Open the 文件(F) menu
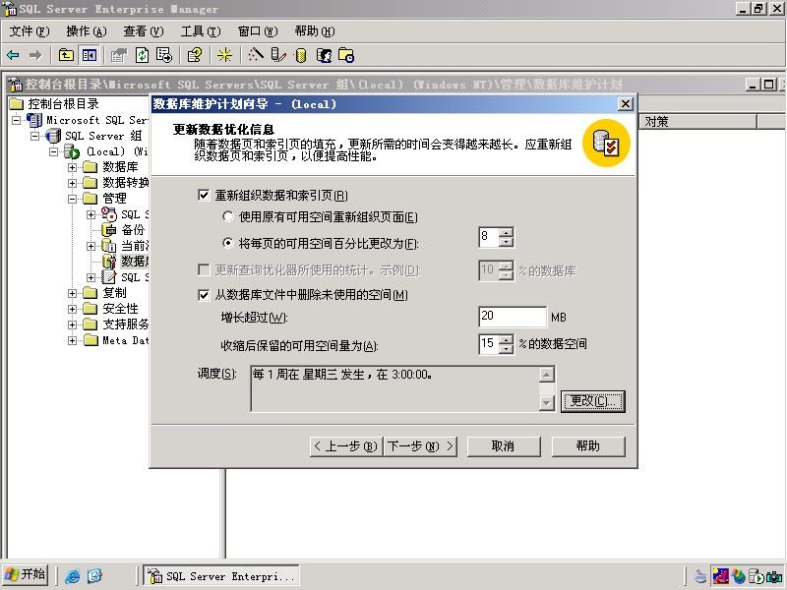Image resolution: width=787 pixels, height=590 pixels. [x=30, y=31]
